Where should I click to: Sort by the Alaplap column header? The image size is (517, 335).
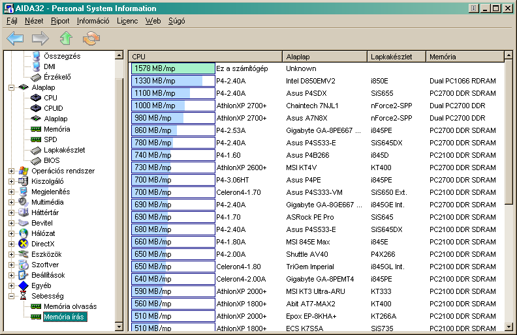coord(325,57)
